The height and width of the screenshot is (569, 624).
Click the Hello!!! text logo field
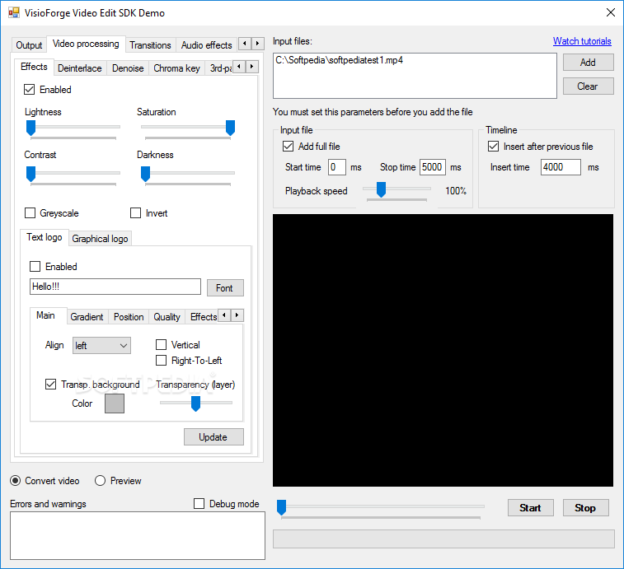click(115, 287)
